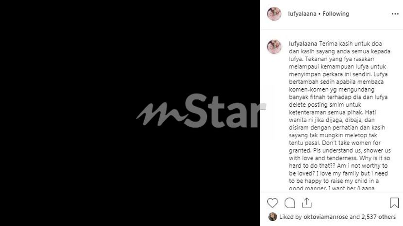Screen dimensions: 403x226
Task: Open the three-dot more options menu
Action: click(395, 14)
